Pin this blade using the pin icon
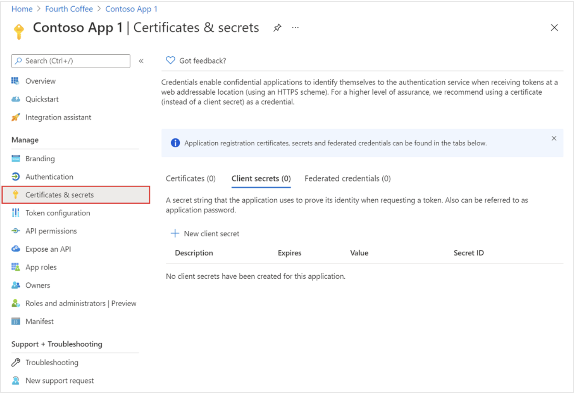The image size is (575, 402). click(277, 28)
